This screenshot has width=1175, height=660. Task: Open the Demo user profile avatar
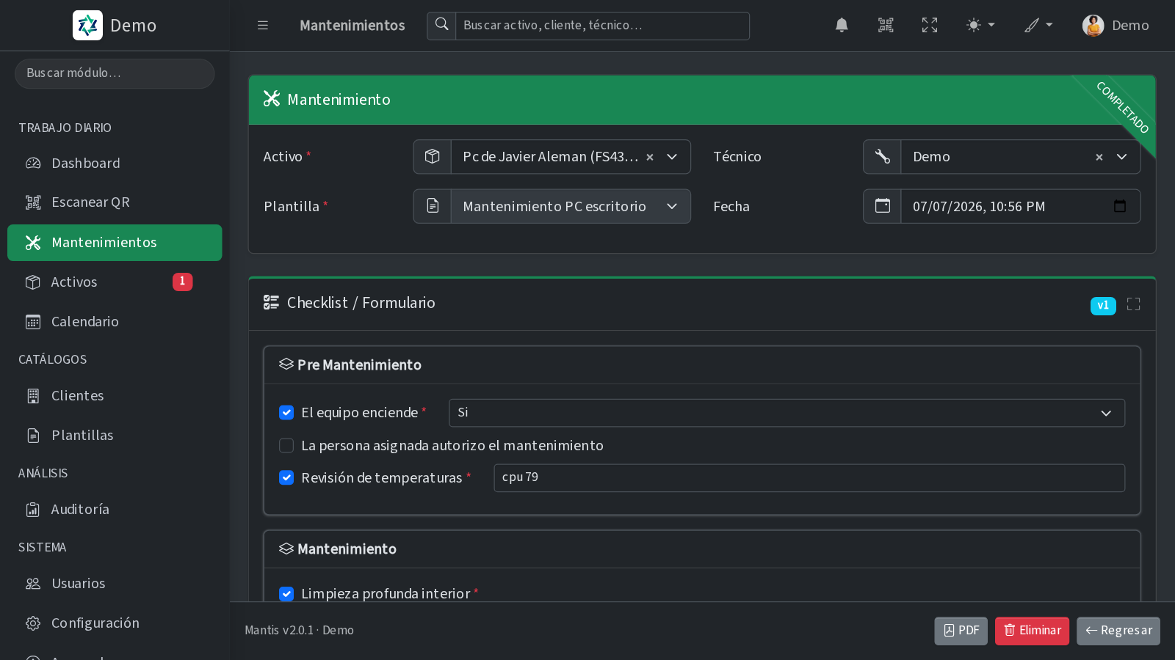pyautogui.click(x=1093, y=26)
